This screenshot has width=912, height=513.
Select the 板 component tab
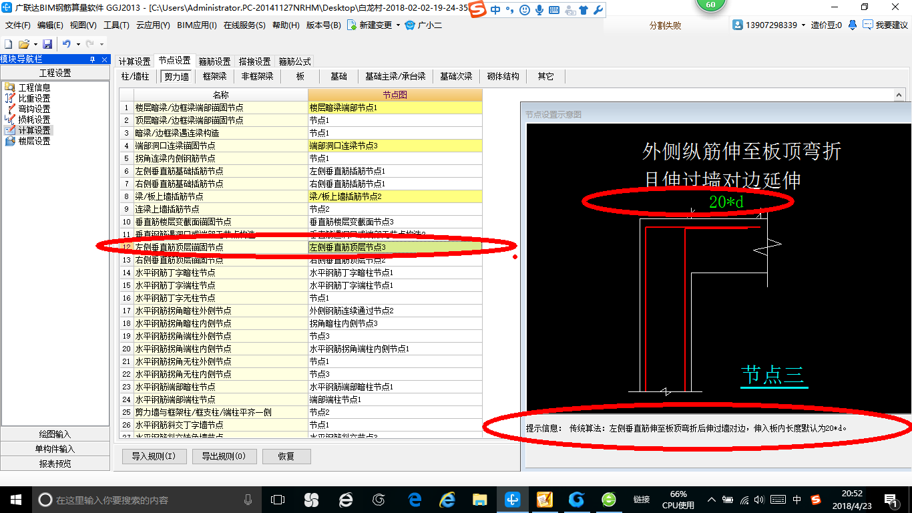tap(300, 76)
